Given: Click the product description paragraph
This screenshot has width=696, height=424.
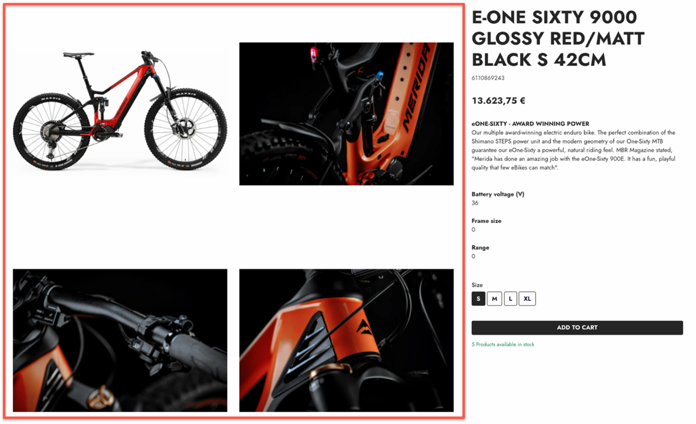Looking at the screenshot, I should click(x=574, y=150).
